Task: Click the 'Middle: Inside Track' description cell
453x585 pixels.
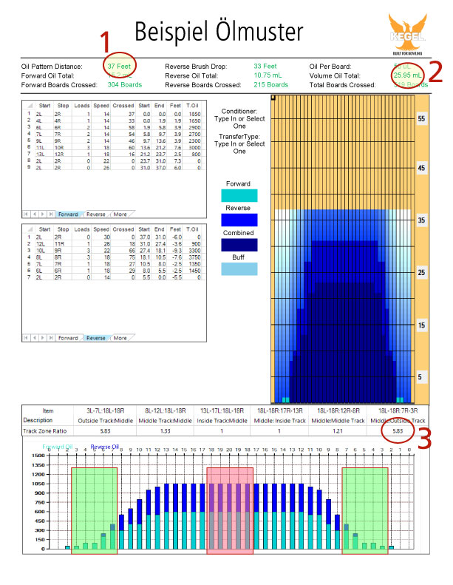Action: [279, 421]
